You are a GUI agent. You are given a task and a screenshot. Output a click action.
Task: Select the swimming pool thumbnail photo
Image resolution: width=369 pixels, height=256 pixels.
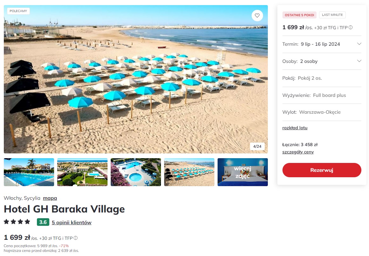click(29, 172)
